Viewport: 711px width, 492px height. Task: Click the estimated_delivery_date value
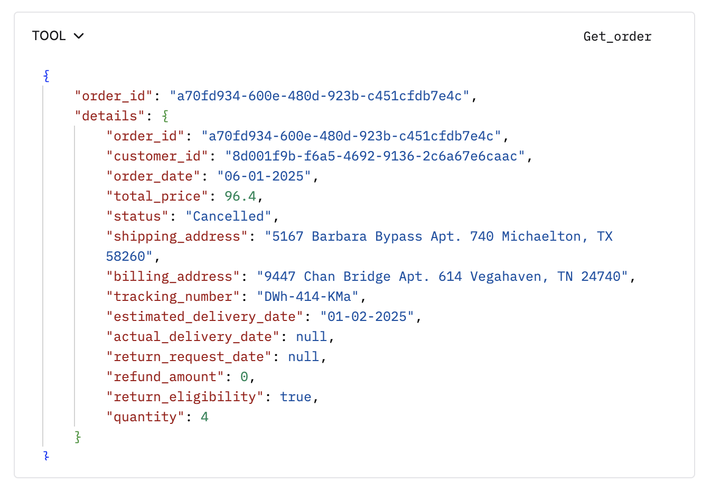click(x=367, y=317)
